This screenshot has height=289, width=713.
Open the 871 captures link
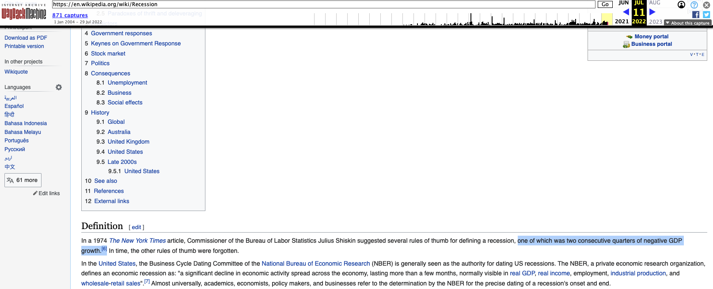[70, 15]
